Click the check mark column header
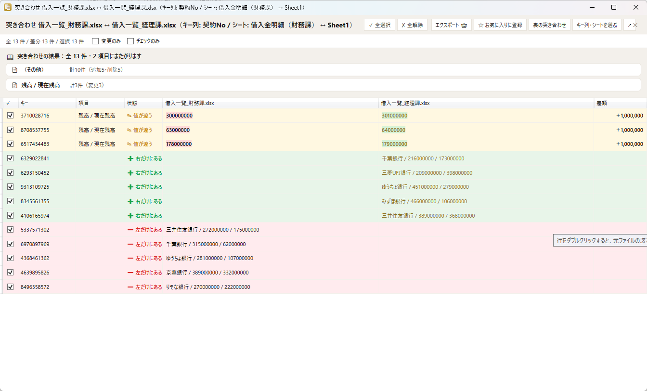 tap(11, 103)
